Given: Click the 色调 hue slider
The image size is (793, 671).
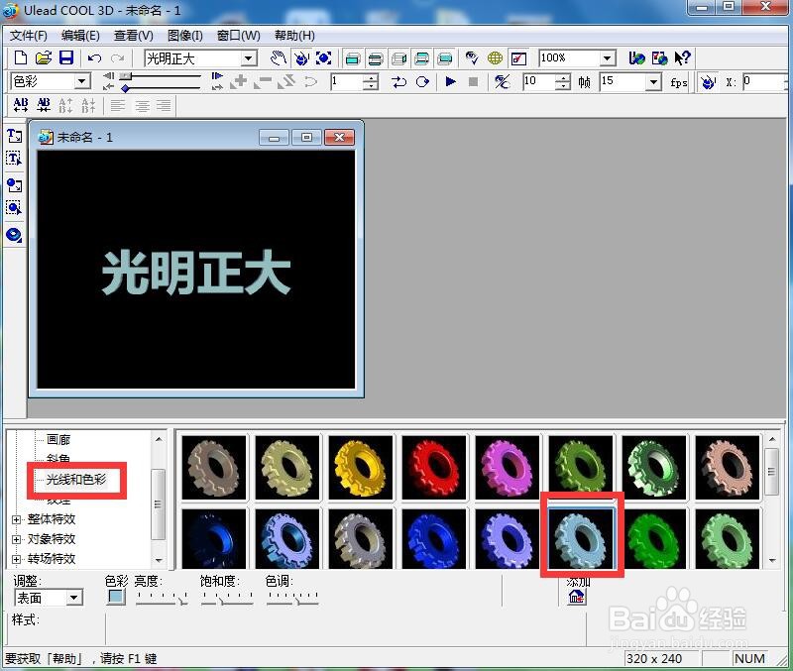Looking at the screenshot, I should (x=292, y=598).
